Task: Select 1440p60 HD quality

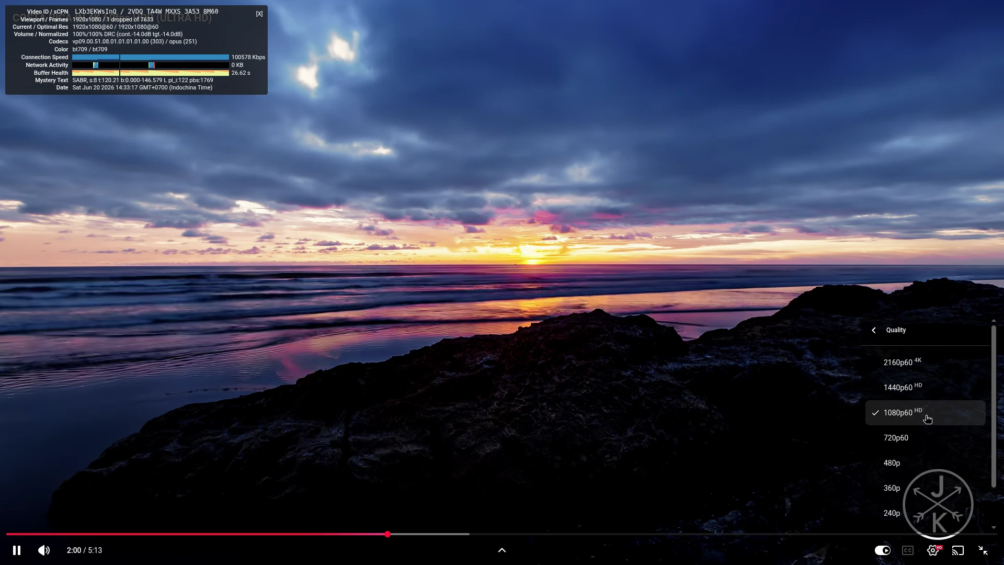Action: coord(926,387)
